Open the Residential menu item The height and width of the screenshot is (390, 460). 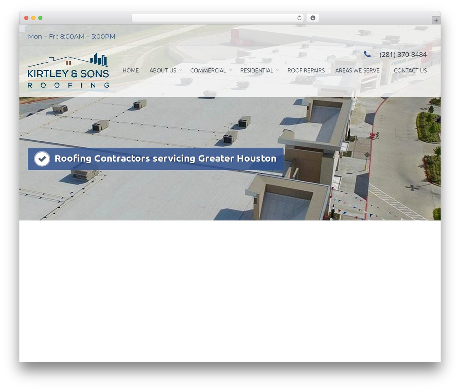coord(257,71)
